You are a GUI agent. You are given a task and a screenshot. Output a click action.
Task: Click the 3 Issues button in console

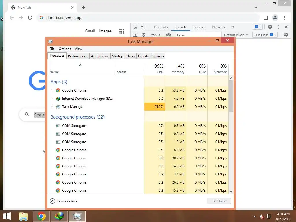click(265, 35)
